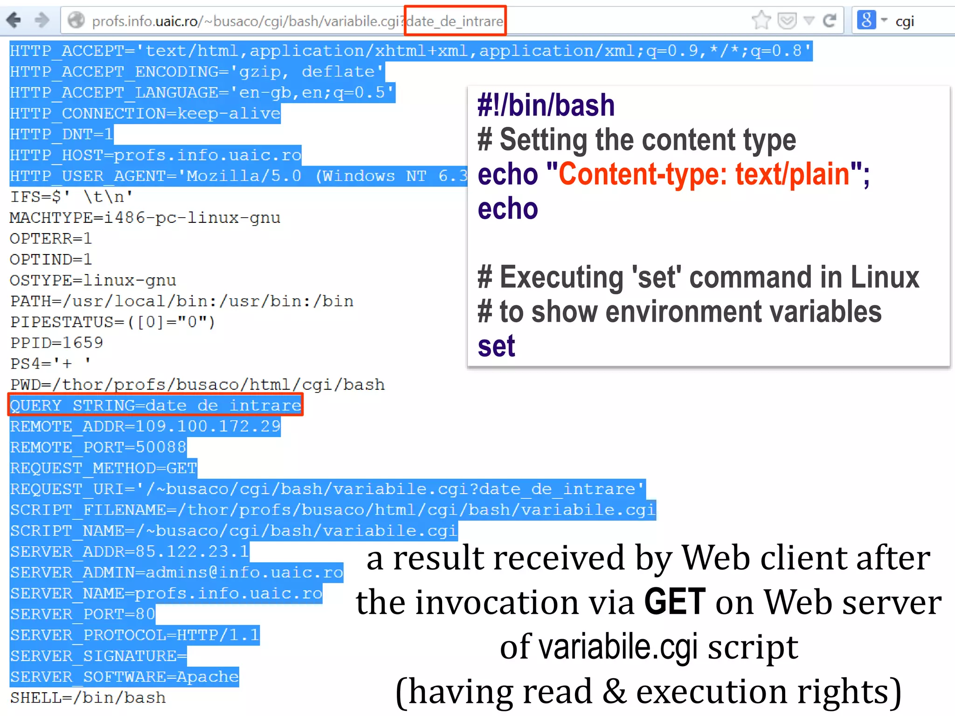The height and width of the screenshot is (716, 955).
Task: Click the SERVER_PORT=80 line
Action: point(83,614)
